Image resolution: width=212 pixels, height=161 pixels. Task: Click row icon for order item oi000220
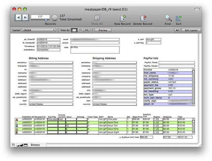(x=17, y=119)
